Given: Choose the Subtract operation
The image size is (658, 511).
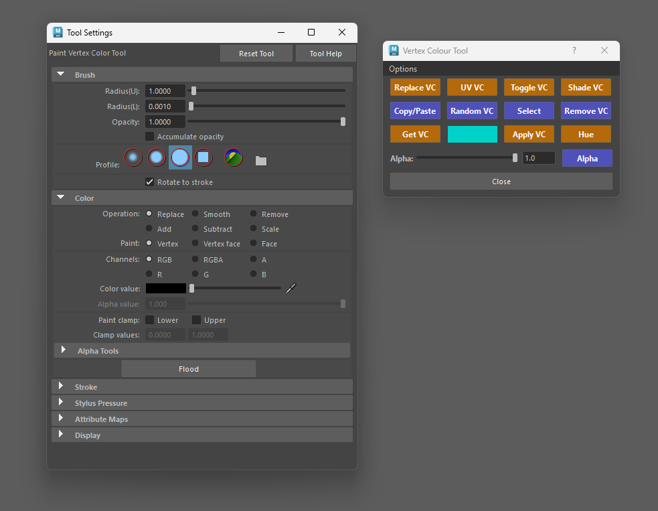Looking at the screenshot, I should pos(195,228).
